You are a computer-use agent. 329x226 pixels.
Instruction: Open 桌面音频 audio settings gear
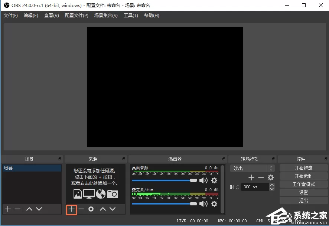[x=214, y=180]
